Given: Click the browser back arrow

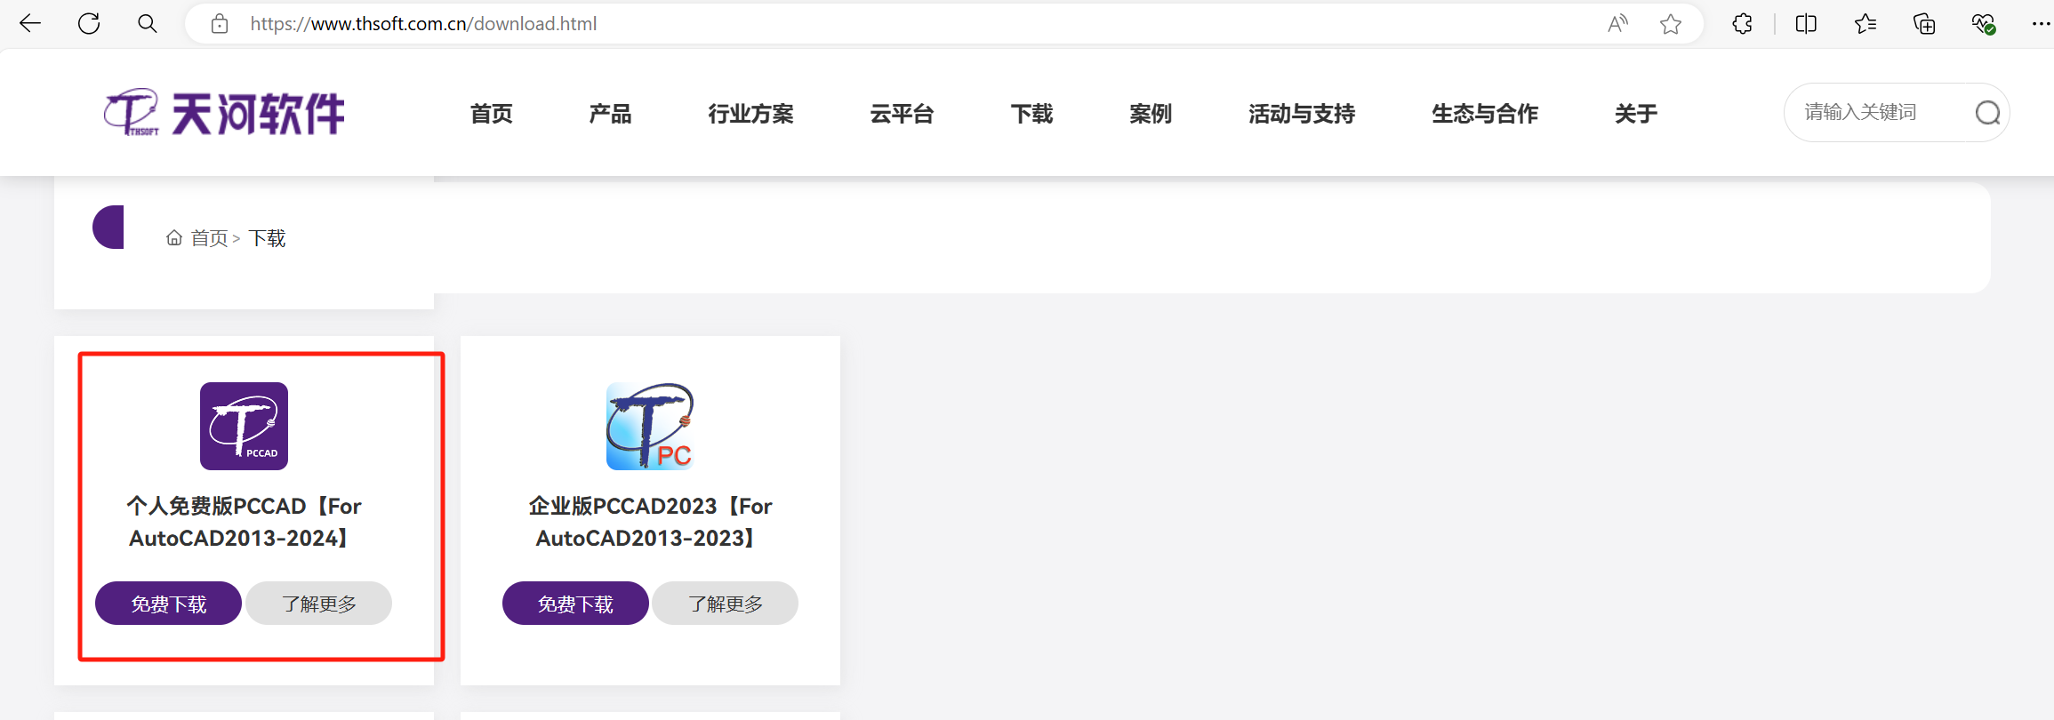Looking at the screenshot, I should [30, 24].
